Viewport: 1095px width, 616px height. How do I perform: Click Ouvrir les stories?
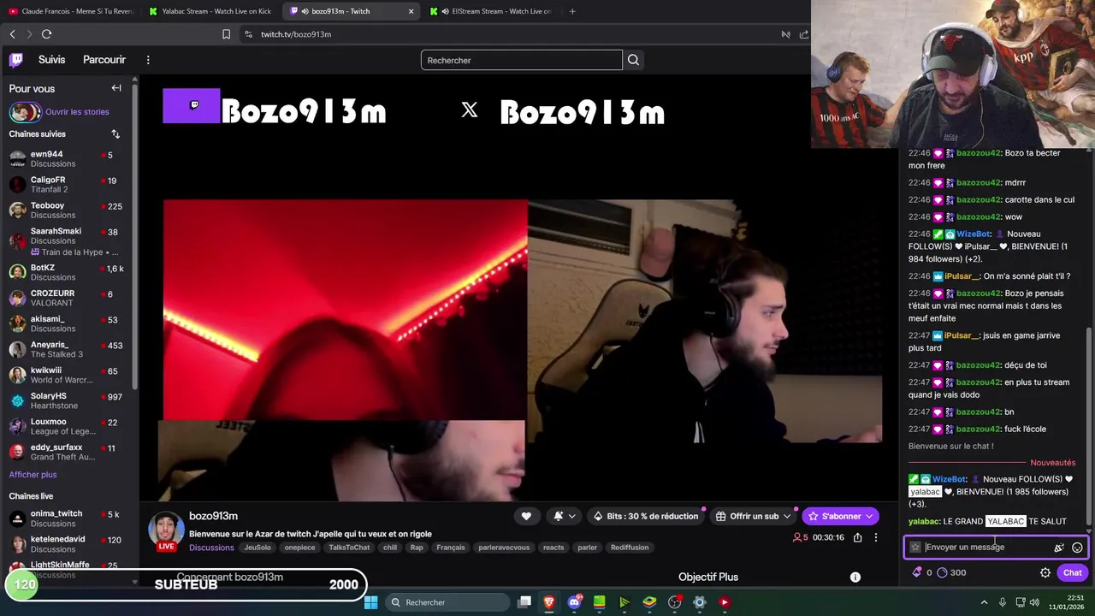(x=77, y=112)
